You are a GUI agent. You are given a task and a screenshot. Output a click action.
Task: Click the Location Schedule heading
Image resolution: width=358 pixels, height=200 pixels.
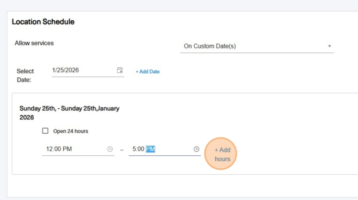pos(43,22)
